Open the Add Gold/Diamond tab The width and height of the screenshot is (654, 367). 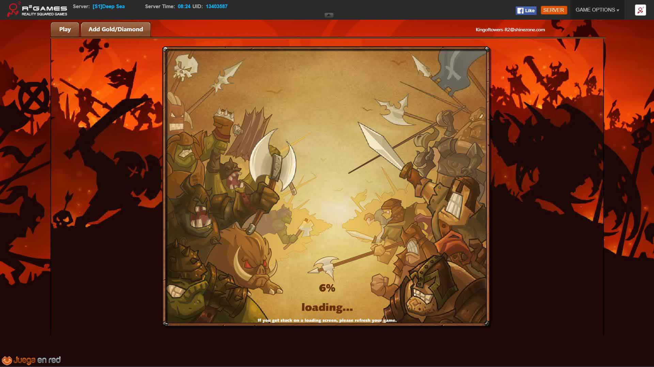click(115, 29)
